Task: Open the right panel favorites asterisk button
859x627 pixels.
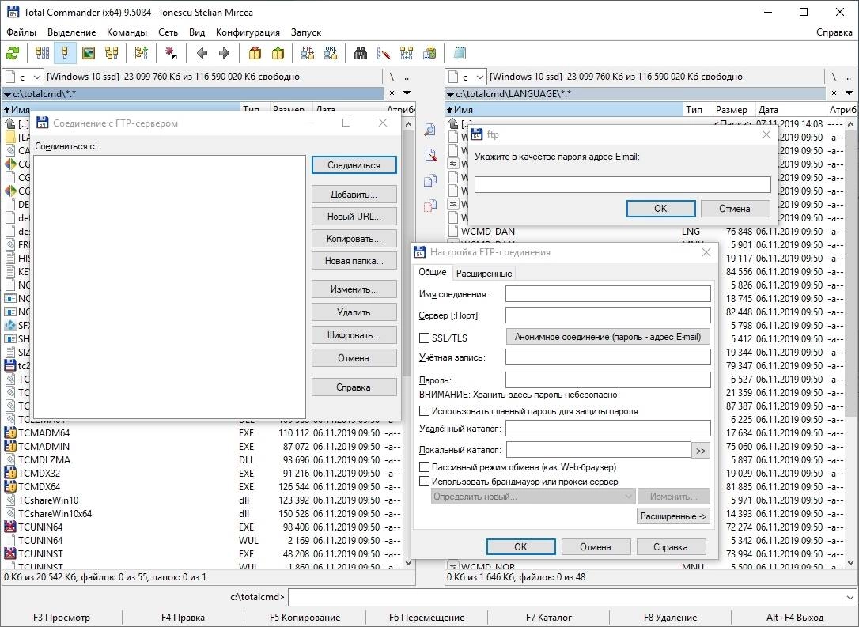Action: pyautogui.click(x=834, y=93)
